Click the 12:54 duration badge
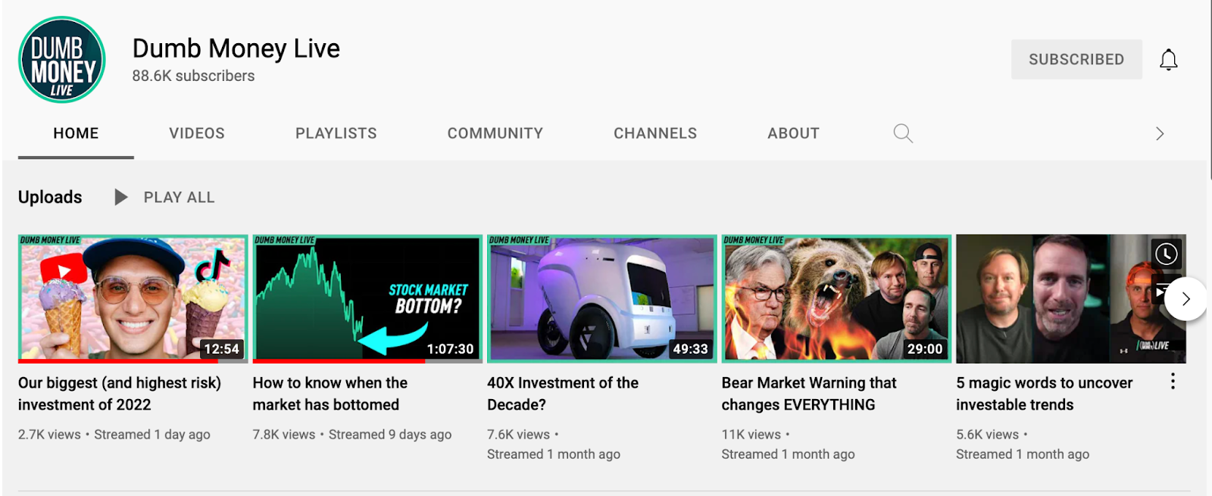Image resolution: width=1212 pixels, height=496 pixels. 221,349
